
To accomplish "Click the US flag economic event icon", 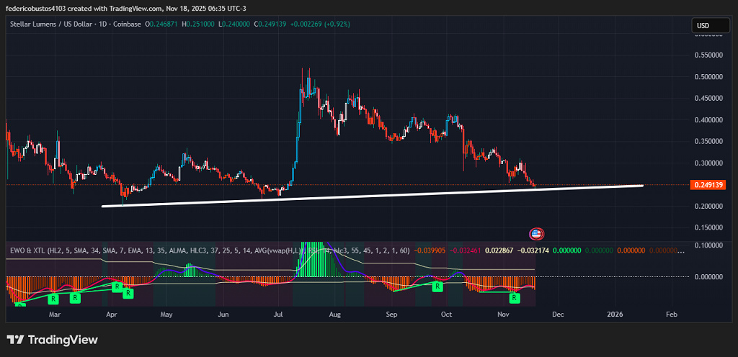I will point(536,233).
